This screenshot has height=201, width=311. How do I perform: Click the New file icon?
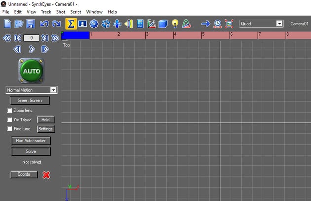pos(7,24)
